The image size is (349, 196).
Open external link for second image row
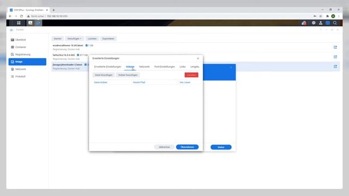tap(335, 57)
